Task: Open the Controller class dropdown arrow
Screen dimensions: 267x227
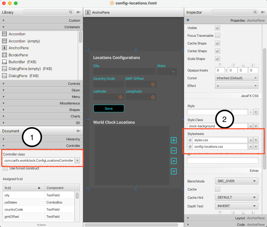Action: 77,161
